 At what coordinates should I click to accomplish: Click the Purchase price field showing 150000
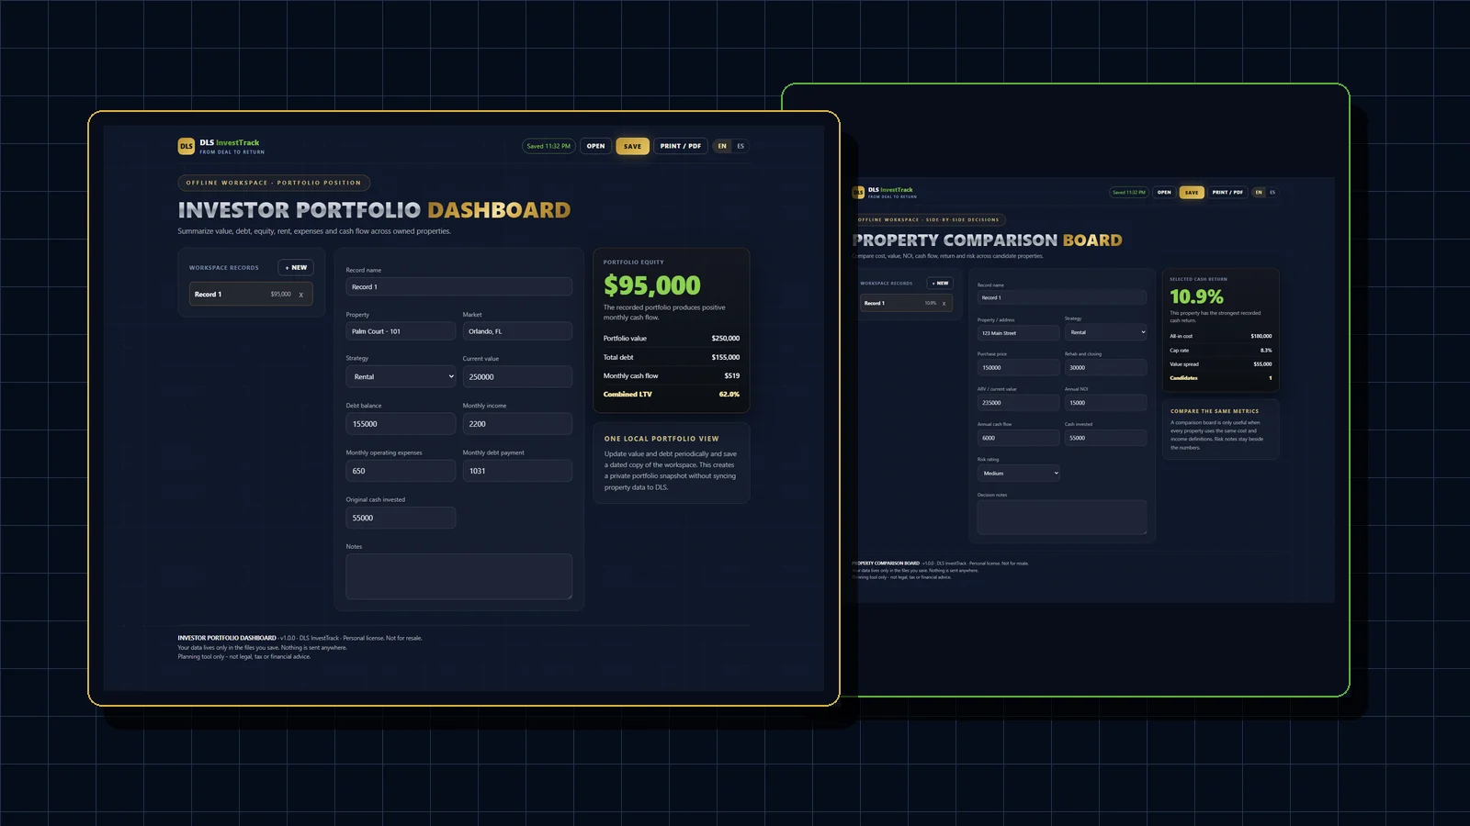pos(1018,368)
